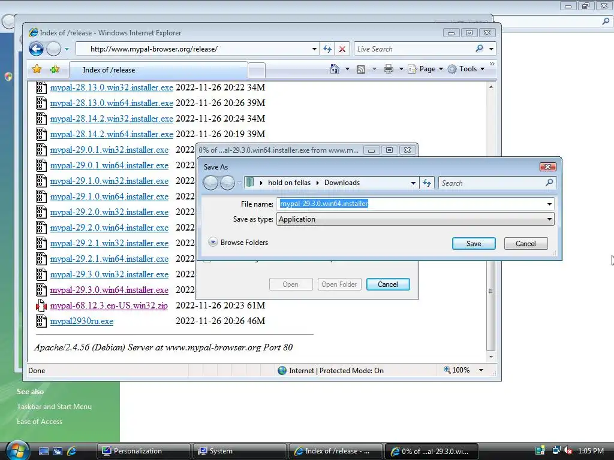
Task: Click the file icon beside mypal-29.3.0.win64.installer.exe
Action: pyautogui.click(x=41, y=290)
